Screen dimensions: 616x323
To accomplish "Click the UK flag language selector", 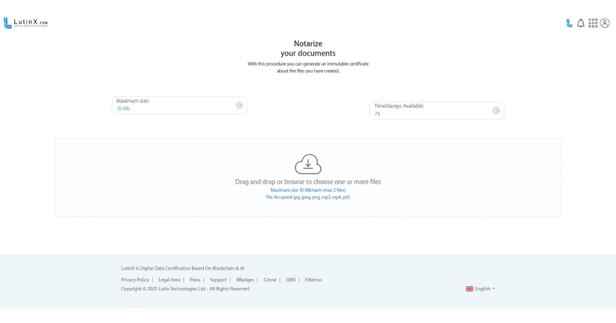I will pyautogui.click(x=469, y=289).
